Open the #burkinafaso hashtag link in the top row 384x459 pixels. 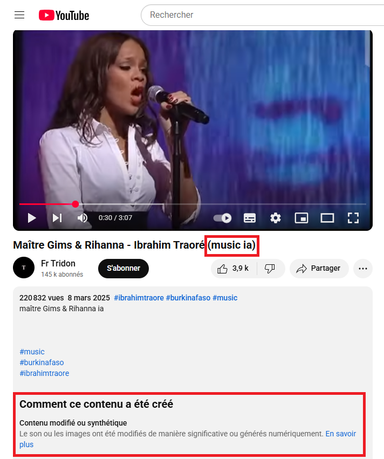point(188,298)
